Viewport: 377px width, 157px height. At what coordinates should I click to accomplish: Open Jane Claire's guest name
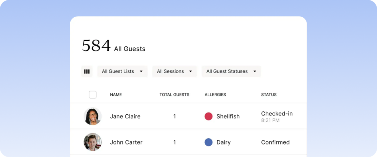[x=125, y=117]
